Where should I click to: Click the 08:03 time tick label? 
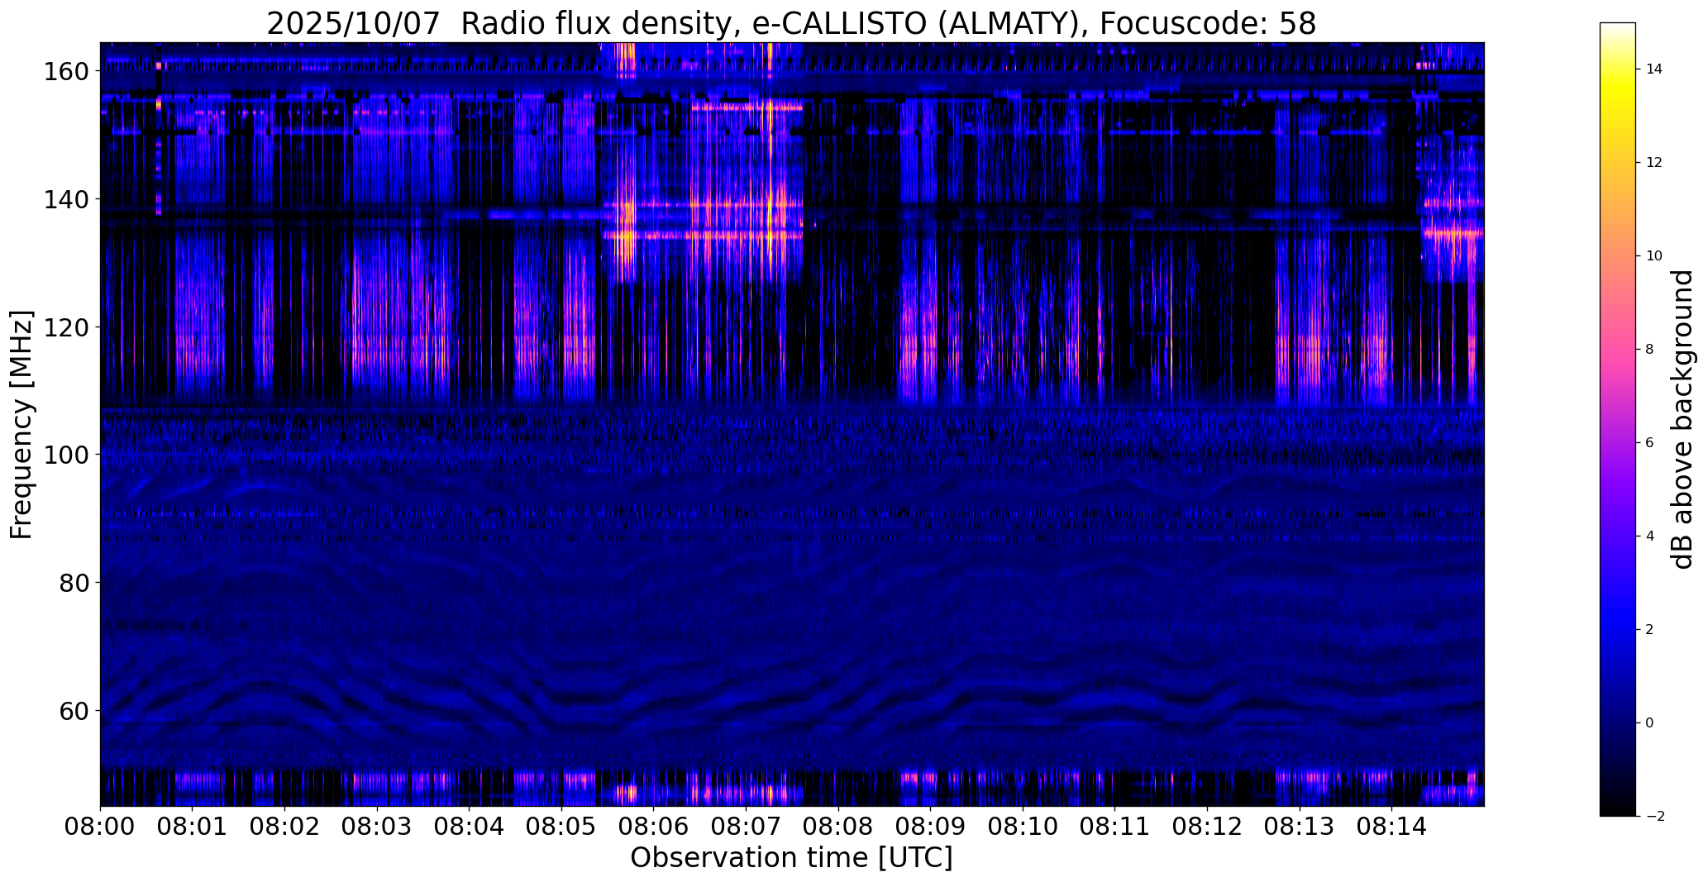coord(377,827)
